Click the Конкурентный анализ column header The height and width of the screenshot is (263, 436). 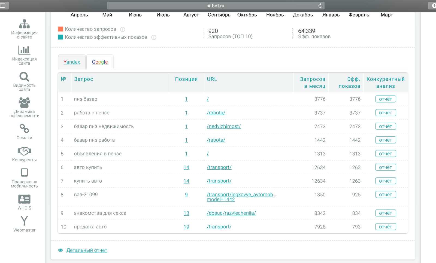pyautogui.click(x=386, y=82)
